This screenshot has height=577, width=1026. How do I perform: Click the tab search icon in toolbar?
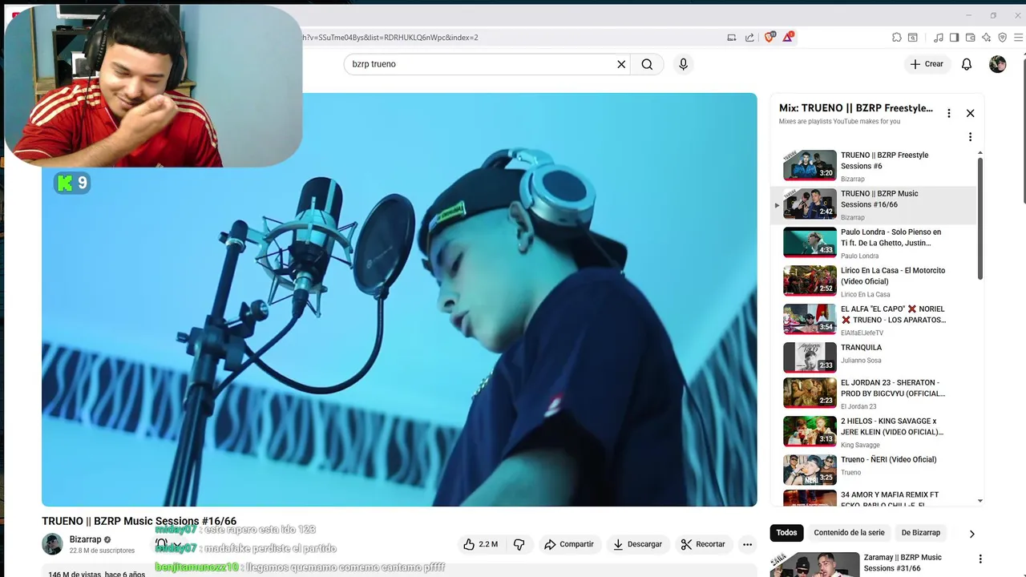tap(913, 38)
